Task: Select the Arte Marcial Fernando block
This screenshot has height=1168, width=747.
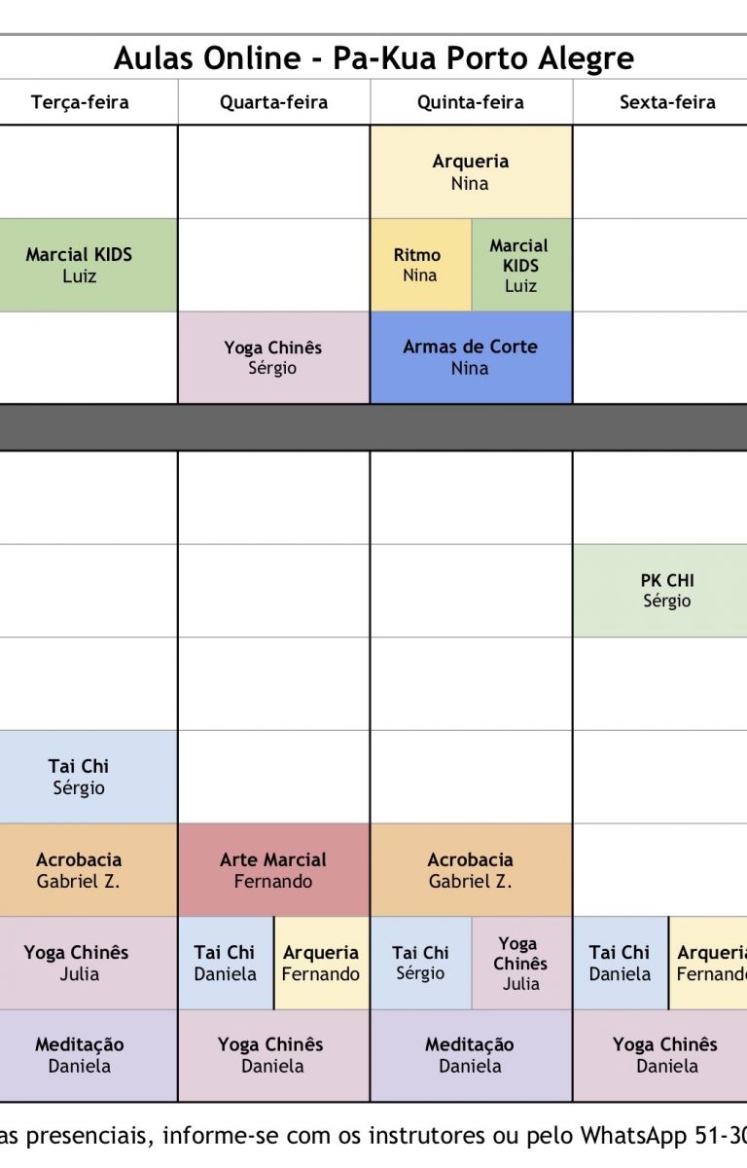Action: [273, 870]
